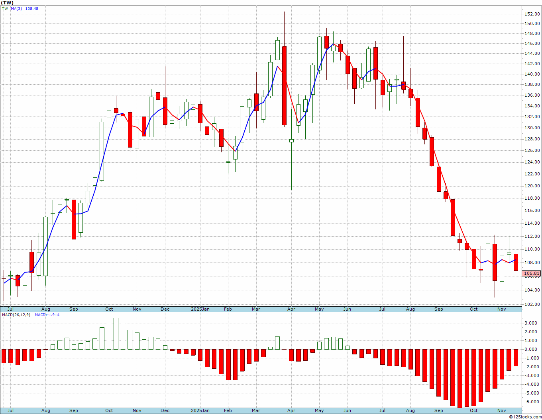Viewport: 542px width, 420px height.
Task: Click the (TW) ticker title
Action: (8, 3)
